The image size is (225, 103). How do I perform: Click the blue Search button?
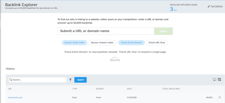[80, 80]
